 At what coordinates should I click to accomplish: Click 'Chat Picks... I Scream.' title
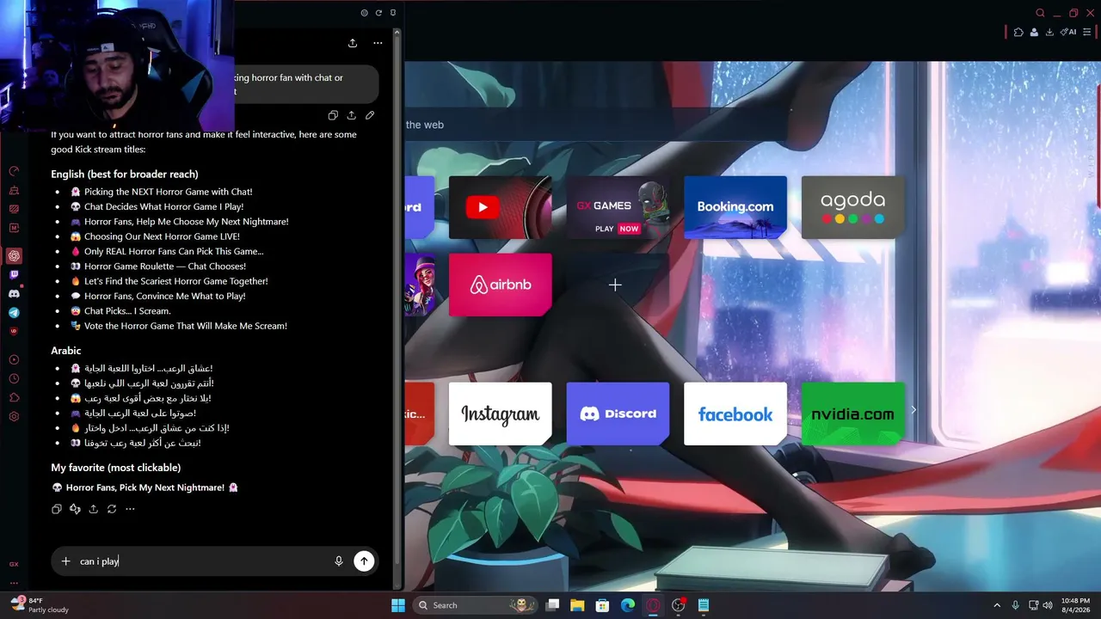(127, 311)
